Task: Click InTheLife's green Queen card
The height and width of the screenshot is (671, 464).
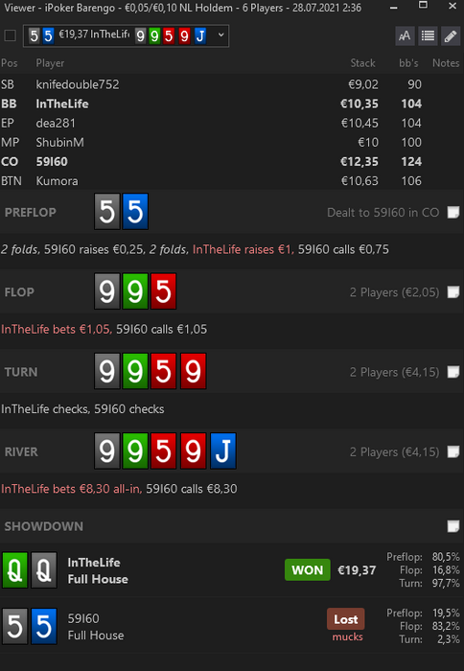Action: [x=15, y=570]
